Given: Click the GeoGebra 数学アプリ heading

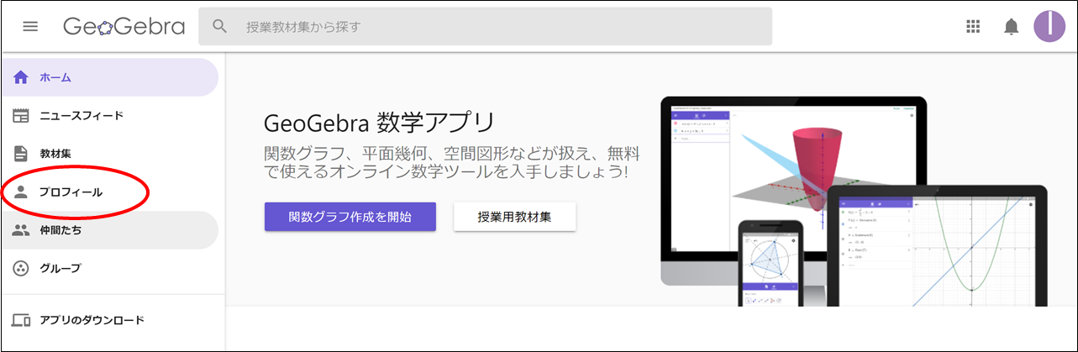Looking at the screenshot, I should tap(380, 123).
